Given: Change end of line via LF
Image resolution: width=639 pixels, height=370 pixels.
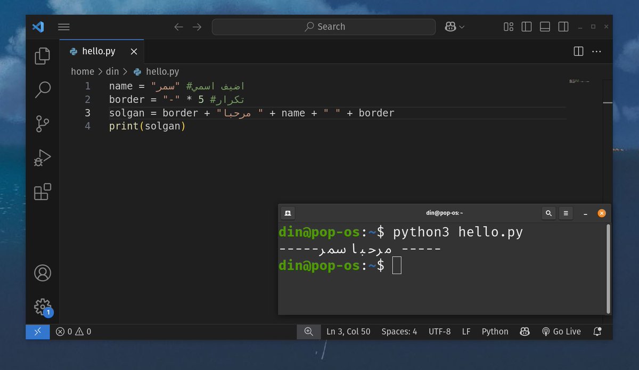Looking at the screenshot, I should [466, 331].
